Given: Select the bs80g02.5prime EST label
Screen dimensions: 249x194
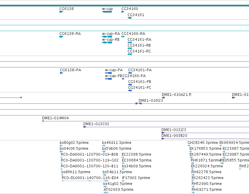Looking at the screenshot, I should [74, 143].
